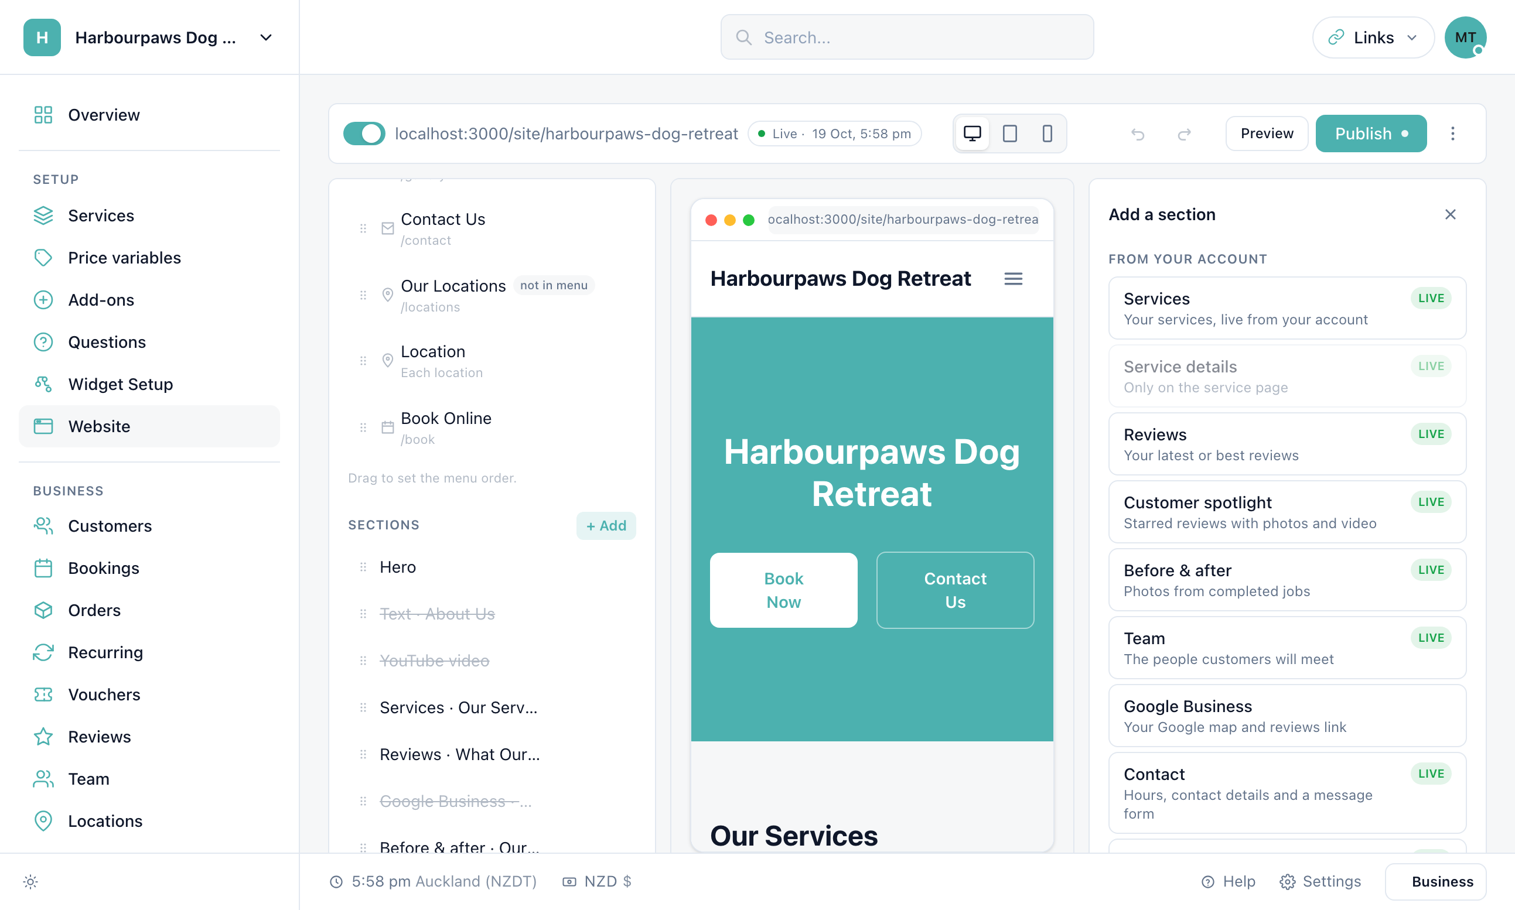Click the NZD $ currency indicator
Viewport: 1515px width, 910px height.
click(x=597, y=882)
